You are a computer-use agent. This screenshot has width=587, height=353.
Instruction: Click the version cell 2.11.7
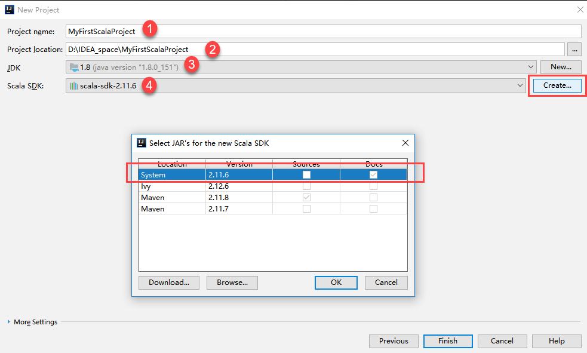pos(239,208)
